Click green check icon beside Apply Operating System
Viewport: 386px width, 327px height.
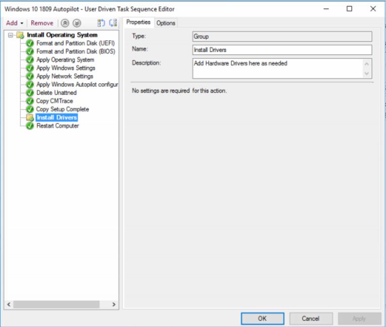point(30,60)
